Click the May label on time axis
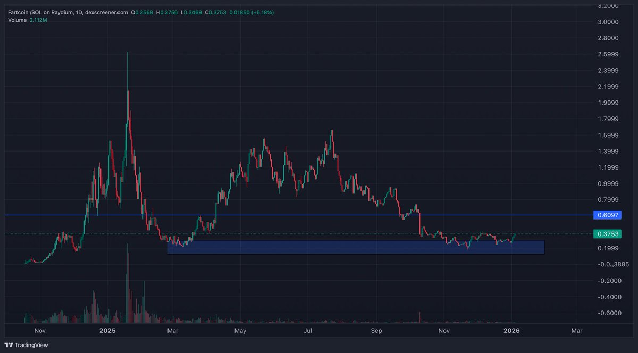Viewport: 638px width, 353px height. [240, 331]
